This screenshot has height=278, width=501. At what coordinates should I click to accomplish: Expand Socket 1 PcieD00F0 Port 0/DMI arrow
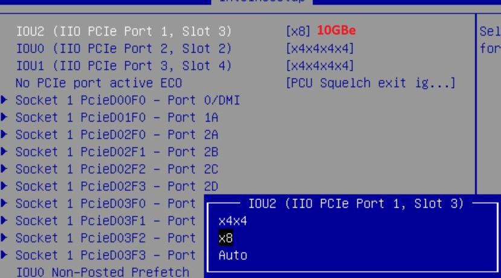5,100
